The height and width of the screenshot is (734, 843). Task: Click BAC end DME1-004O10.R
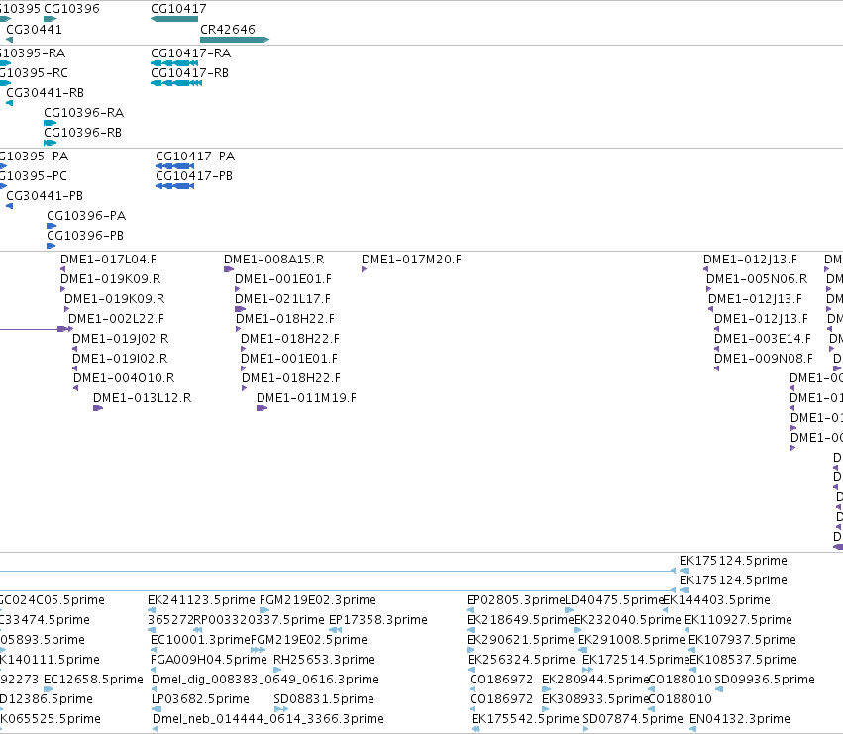click(124, 378)
